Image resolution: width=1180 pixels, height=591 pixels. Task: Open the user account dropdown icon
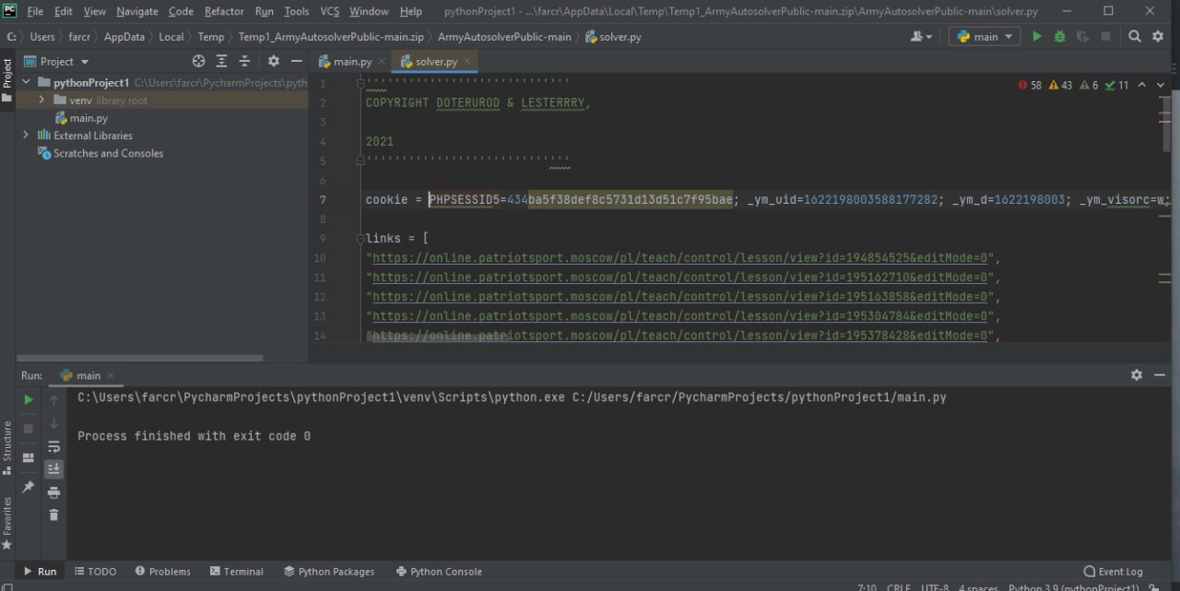[921, 37]
